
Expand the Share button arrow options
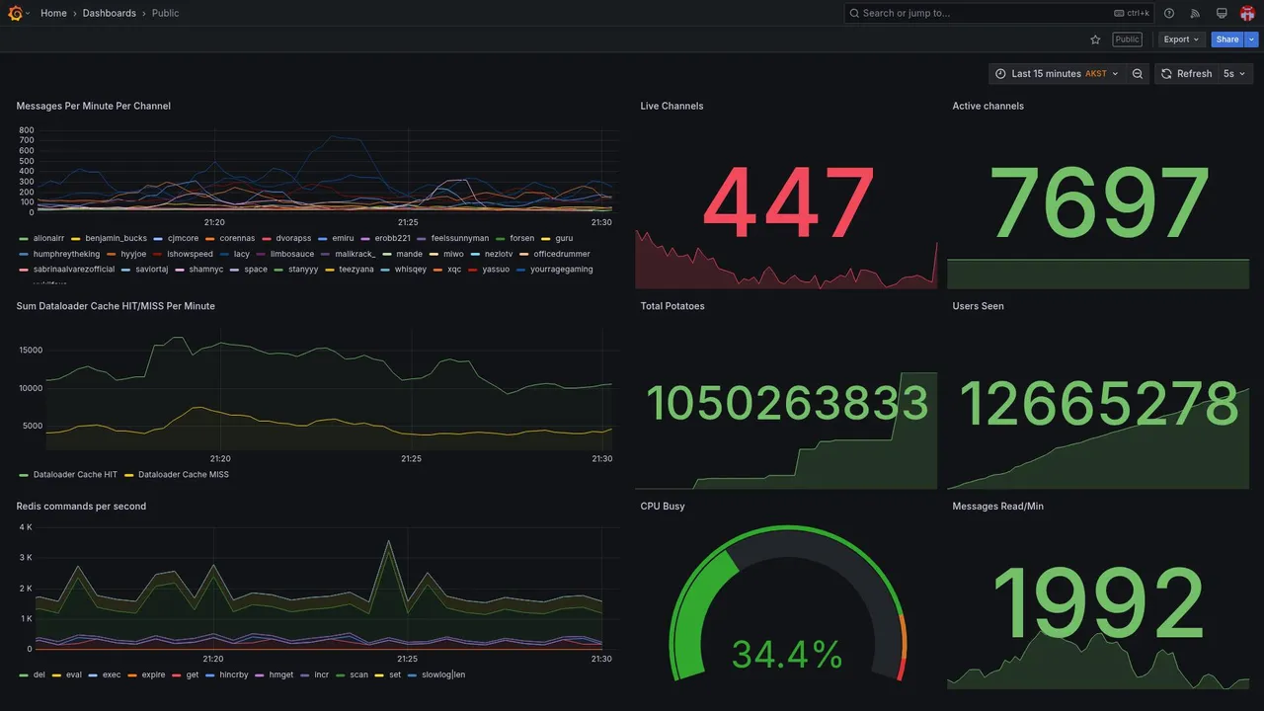1252,39
